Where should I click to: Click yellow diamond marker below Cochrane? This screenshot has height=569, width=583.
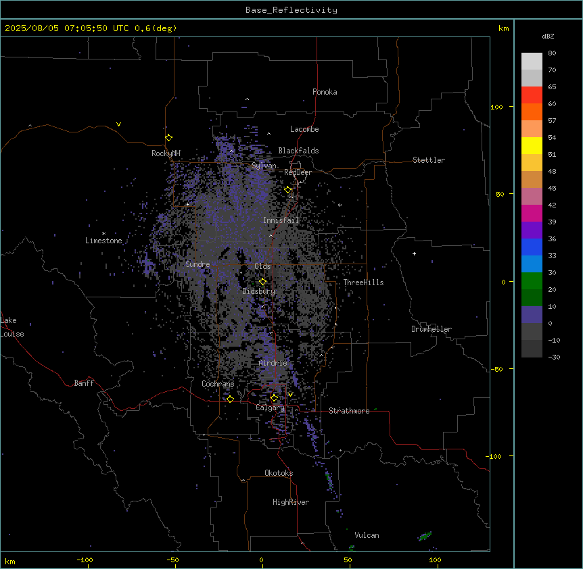point(230,399)
